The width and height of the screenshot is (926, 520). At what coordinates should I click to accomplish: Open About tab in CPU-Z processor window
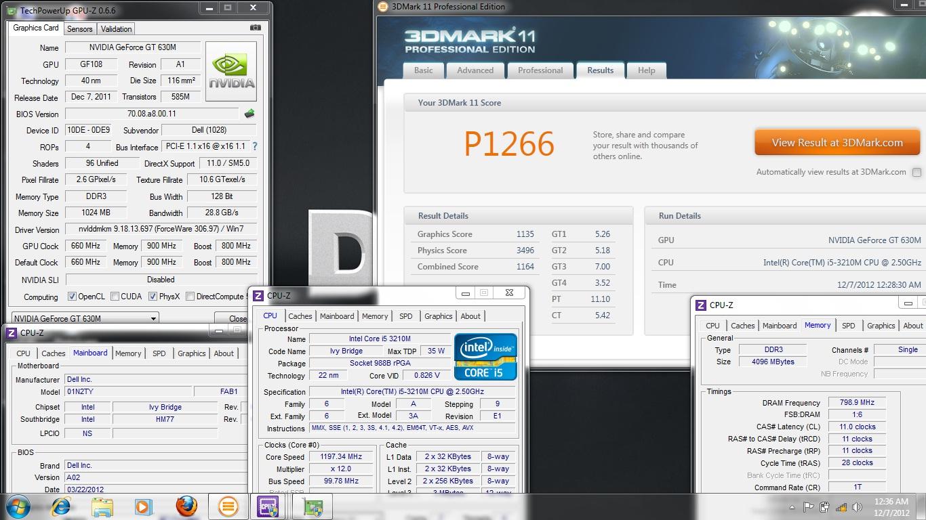(x=470, y=316)
